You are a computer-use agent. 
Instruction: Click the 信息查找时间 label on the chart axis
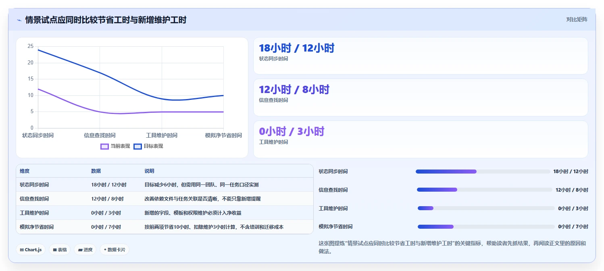100,135
